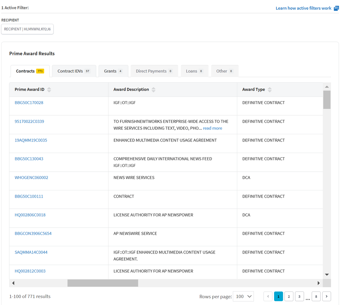Open the Direct Payments tab
351x305 pixels.
(x=154, y=71)
